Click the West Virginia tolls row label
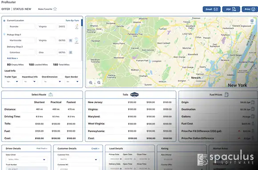258x170 pixels. (x=97, y=124)
